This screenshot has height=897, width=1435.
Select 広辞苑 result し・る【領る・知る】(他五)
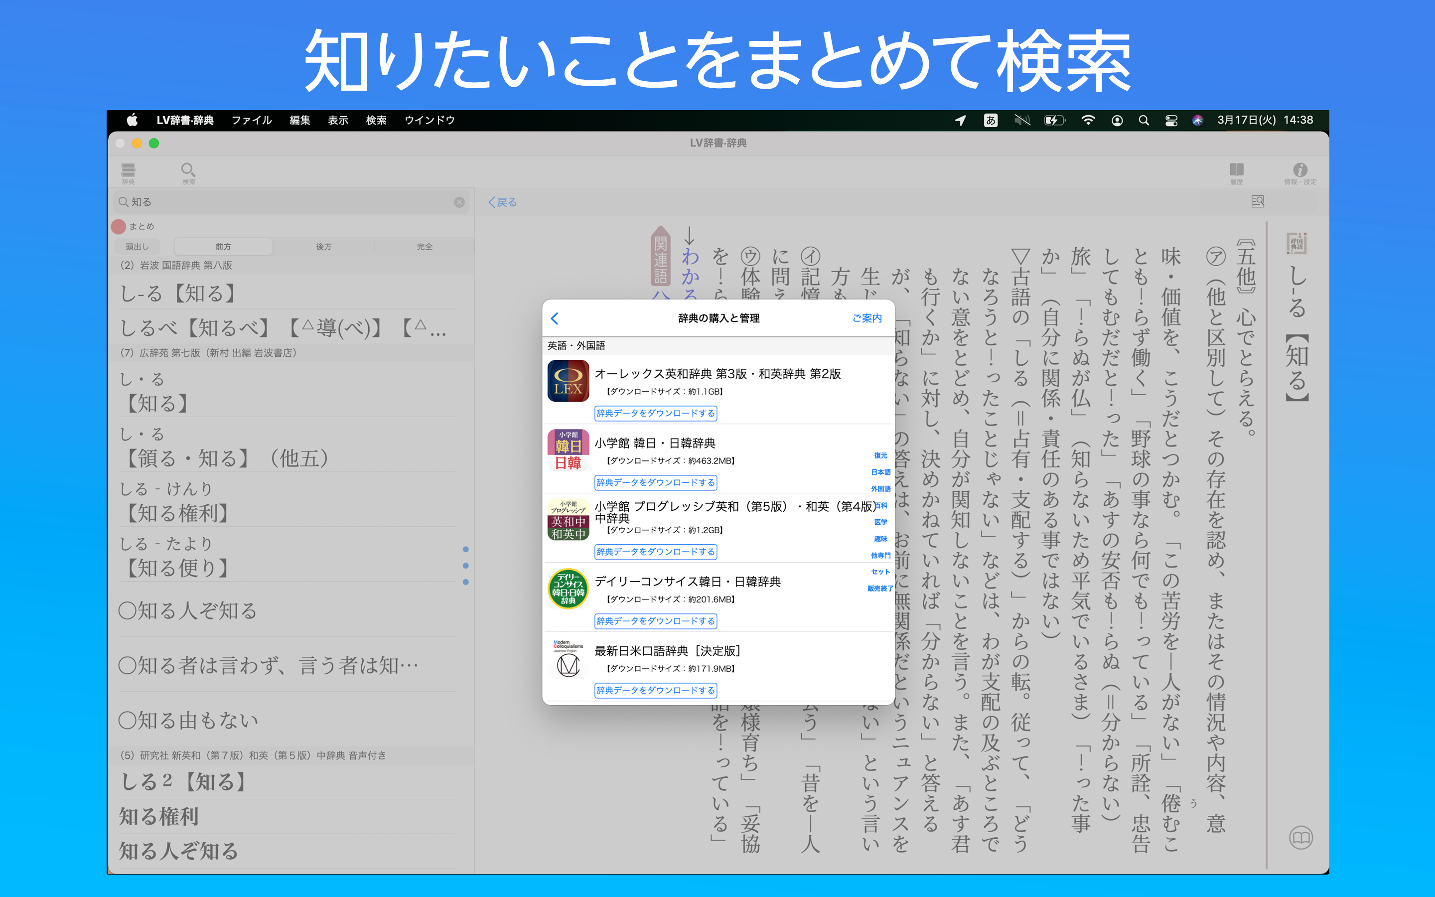click(287, 446)
